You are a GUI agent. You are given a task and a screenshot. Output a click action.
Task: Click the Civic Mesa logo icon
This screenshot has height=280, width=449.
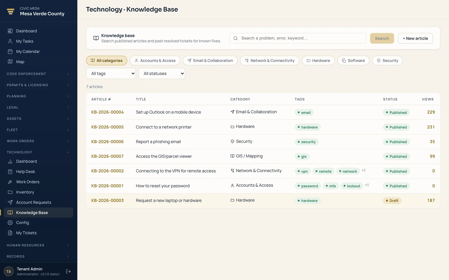pyautogui.click(x=11, y=11)
